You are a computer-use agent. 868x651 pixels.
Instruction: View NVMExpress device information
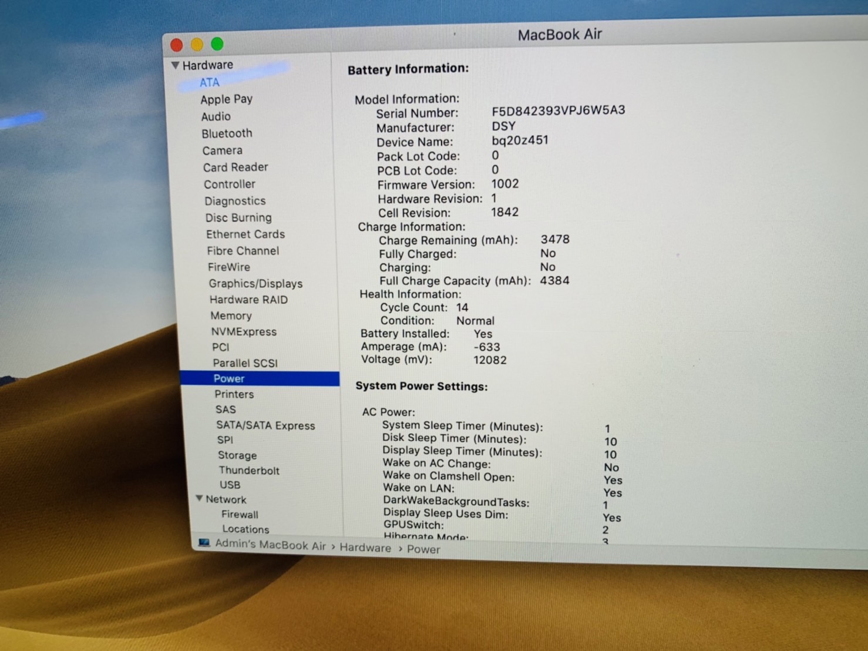(244, 332)
